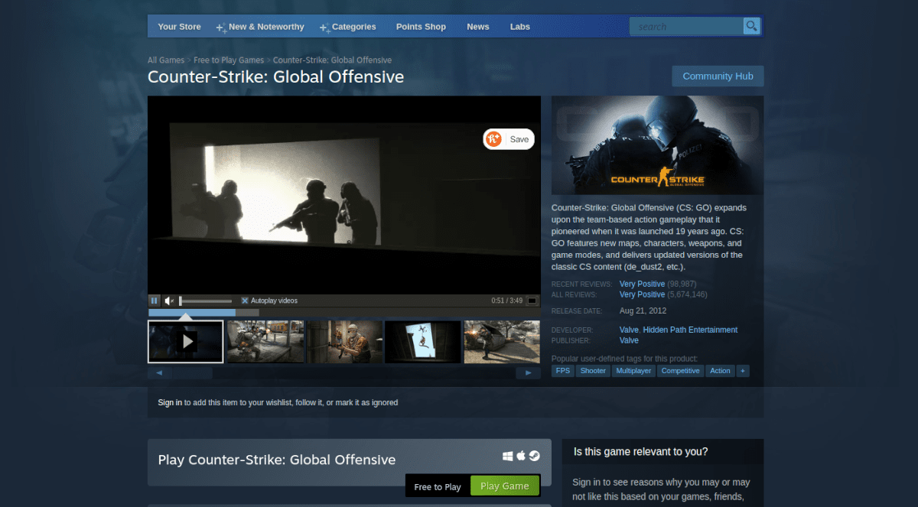Screen dimensions: 918x507
Task: Click the Apple platform icon
Action: coord(521,456)
